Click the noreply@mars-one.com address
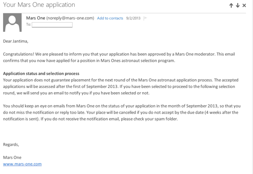Image resolution: width=253 pixels, height=174 pixels. click(70, 18)
